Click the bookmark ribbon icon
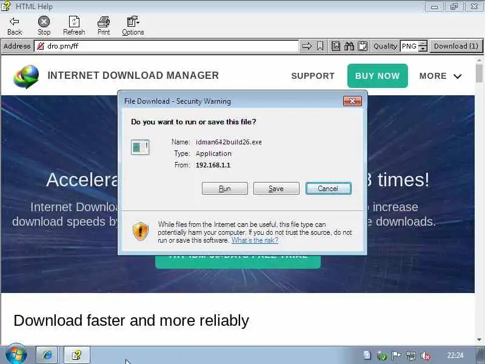The height and width of the screenshot is (364, 485). tap(320, 46)
